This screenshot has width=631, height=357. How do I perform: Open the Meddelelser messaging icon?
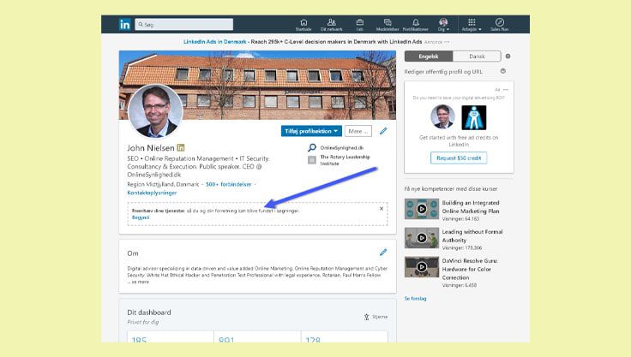point(388,25)
